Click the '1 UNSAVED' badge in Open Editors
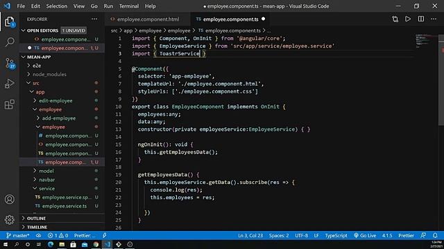444x249 pixels. coord(74,30)
